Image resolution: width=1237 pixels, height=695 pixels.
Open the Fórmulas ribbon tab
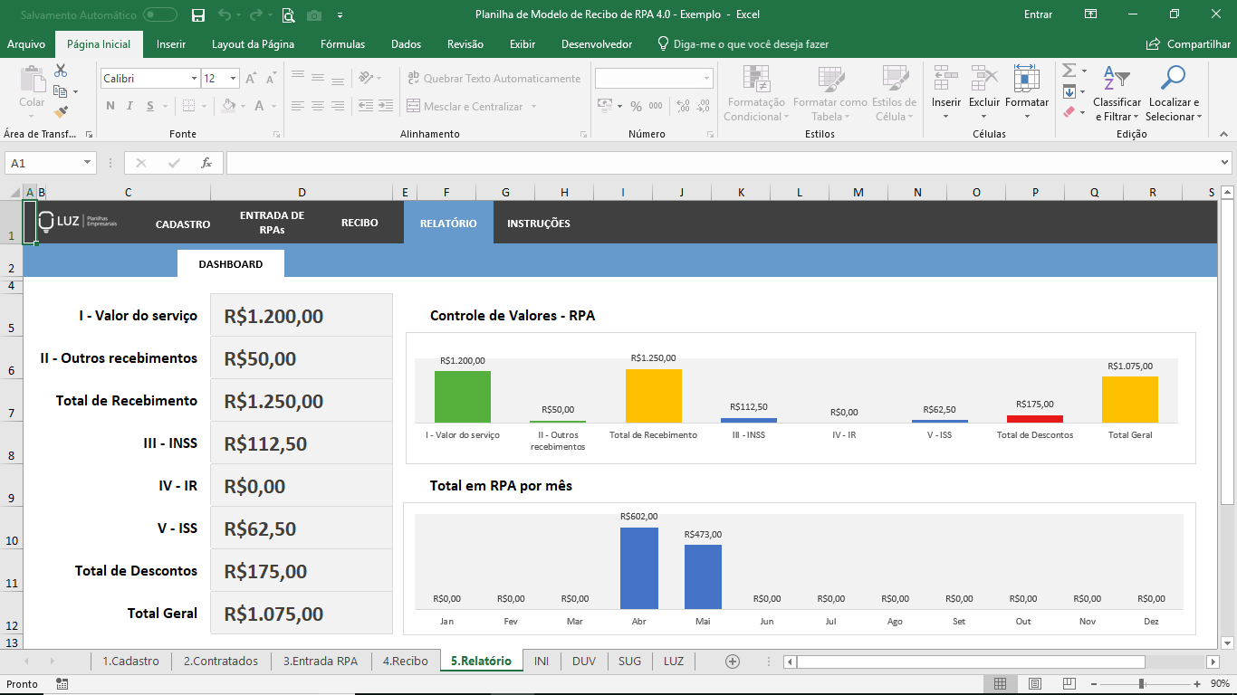(342, 44)
